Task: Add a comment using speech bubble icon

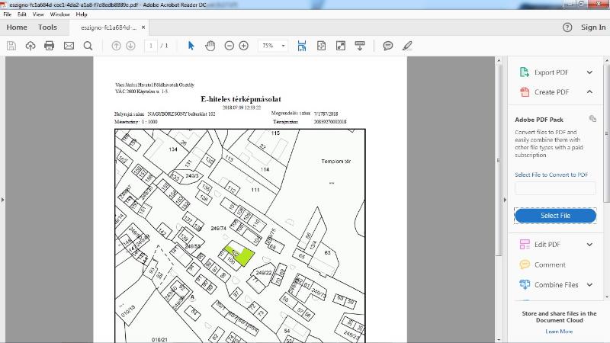Action: (x=388, y=46)
